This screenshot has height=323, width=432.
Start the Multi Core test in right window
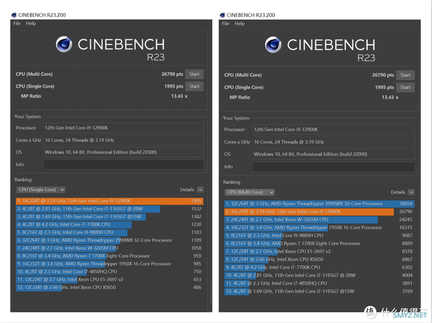405,75
